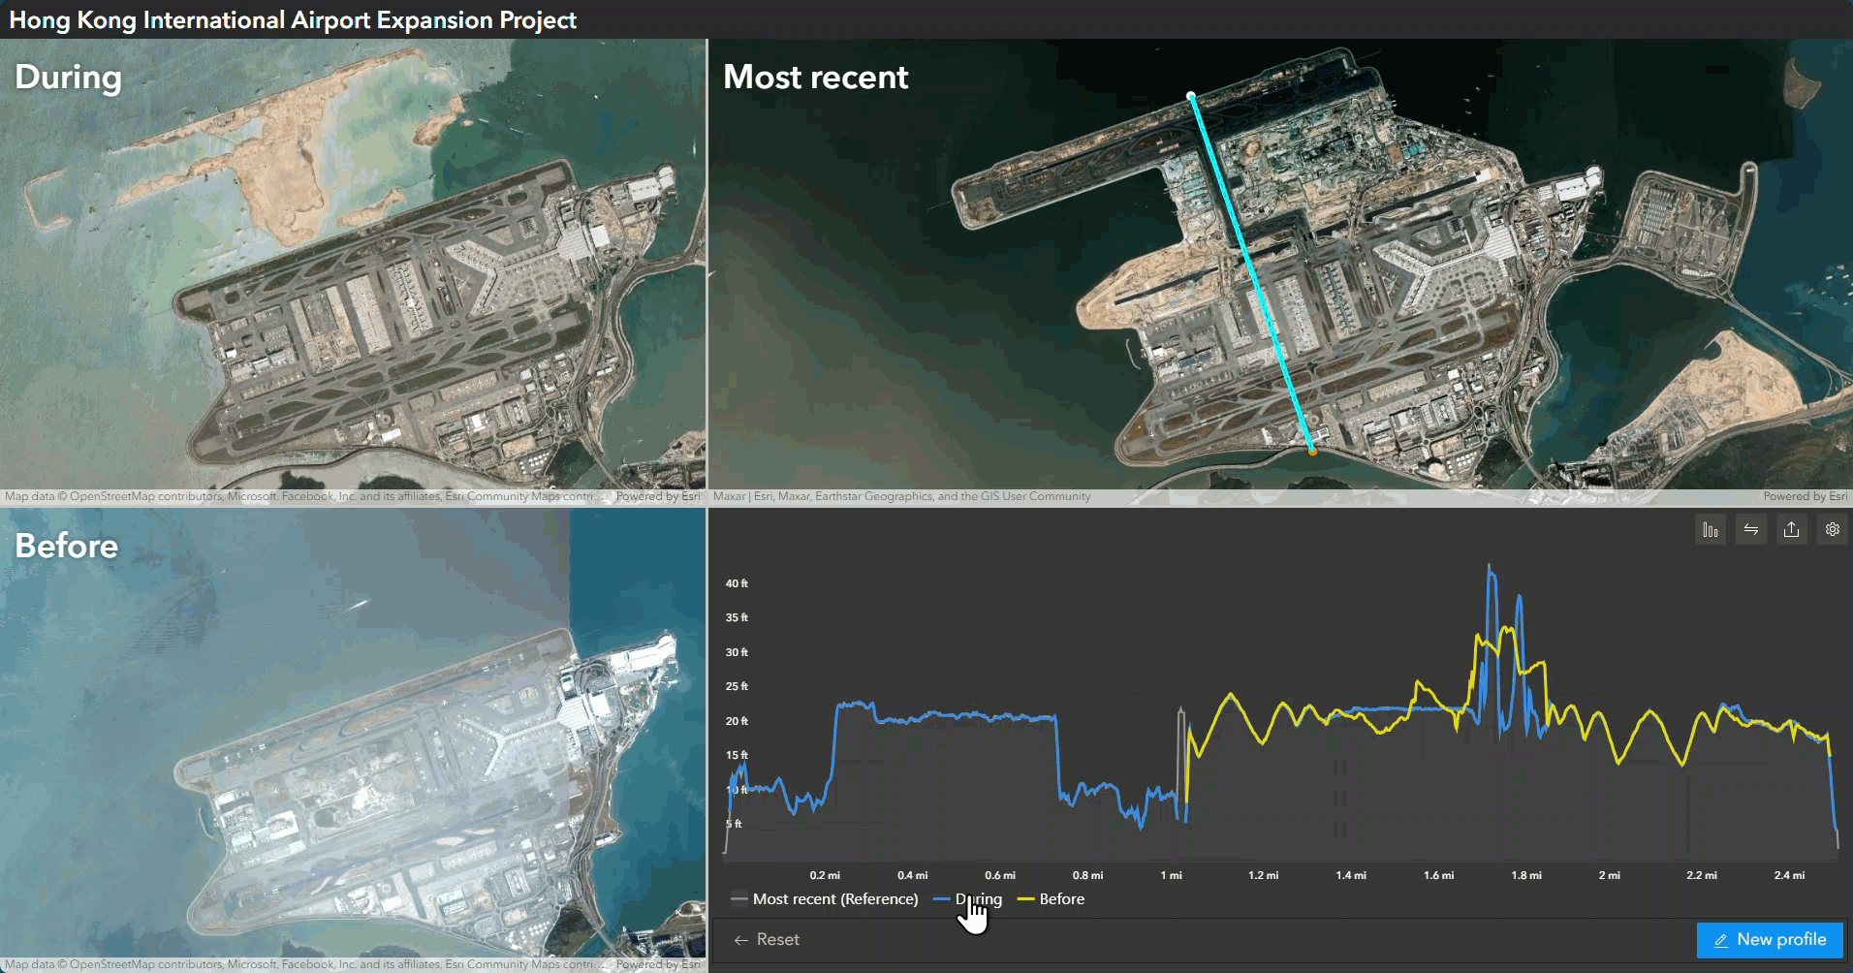Export the elevation profile using the share icon
Screen dimensions: 1853x973
click(1791, 529)
